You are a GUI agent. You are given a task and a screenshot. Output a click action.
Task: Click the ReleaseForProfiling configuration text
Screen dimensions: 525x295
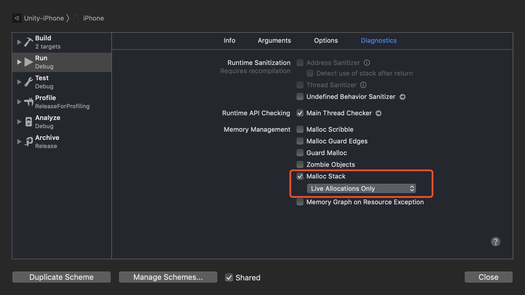point(62,106)
